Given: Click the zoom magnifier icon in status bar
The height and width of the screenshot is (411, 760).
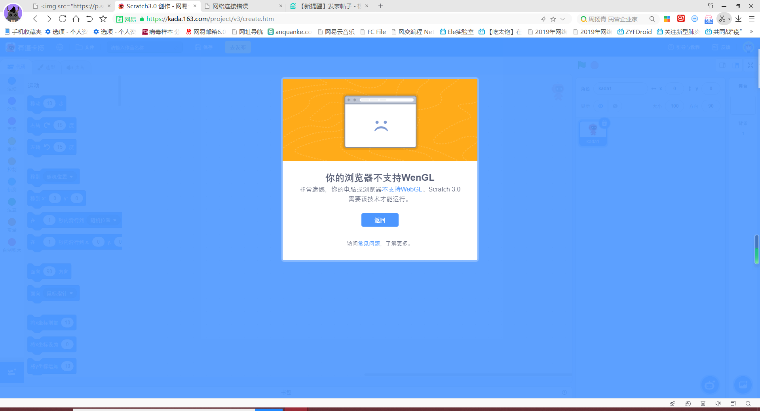Looking at the screenshot, I should pos(748,403).
